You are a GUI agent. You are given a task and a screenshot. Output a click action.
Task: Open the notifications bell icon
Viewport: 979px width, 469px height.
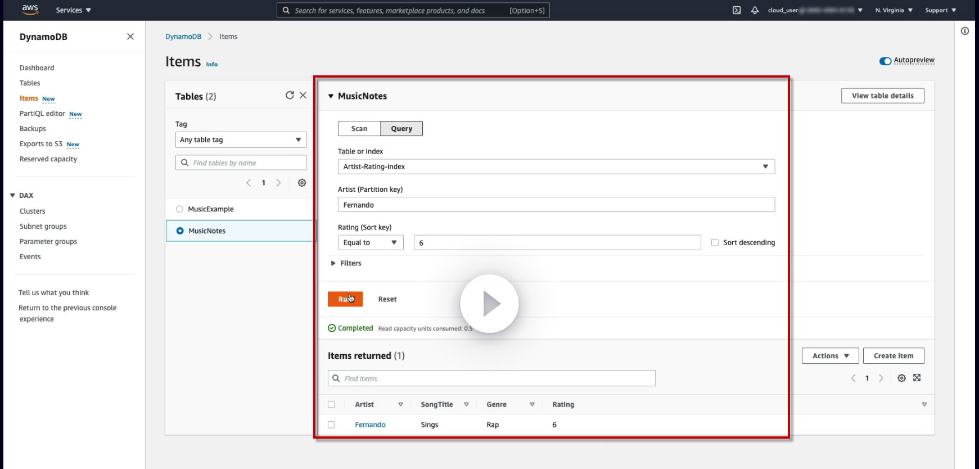(x=755, y=10)
